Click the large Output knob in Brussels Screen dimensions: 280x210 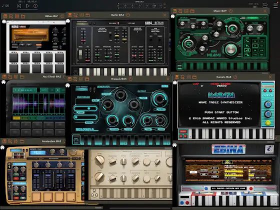[x=159, y=99]
